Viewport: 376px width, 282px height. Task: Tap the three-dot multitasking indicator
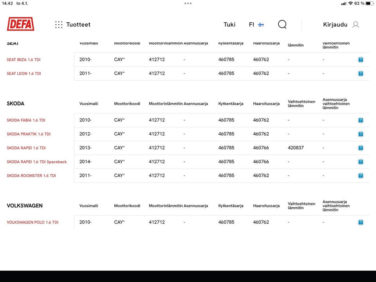(188, 4)
